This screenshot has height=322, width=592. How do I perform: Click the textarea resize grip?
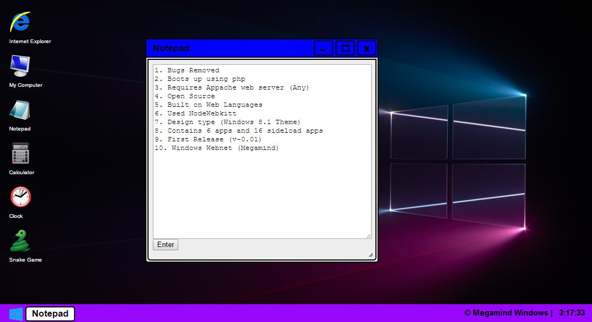pyautogui.click(x=368, y=236)
